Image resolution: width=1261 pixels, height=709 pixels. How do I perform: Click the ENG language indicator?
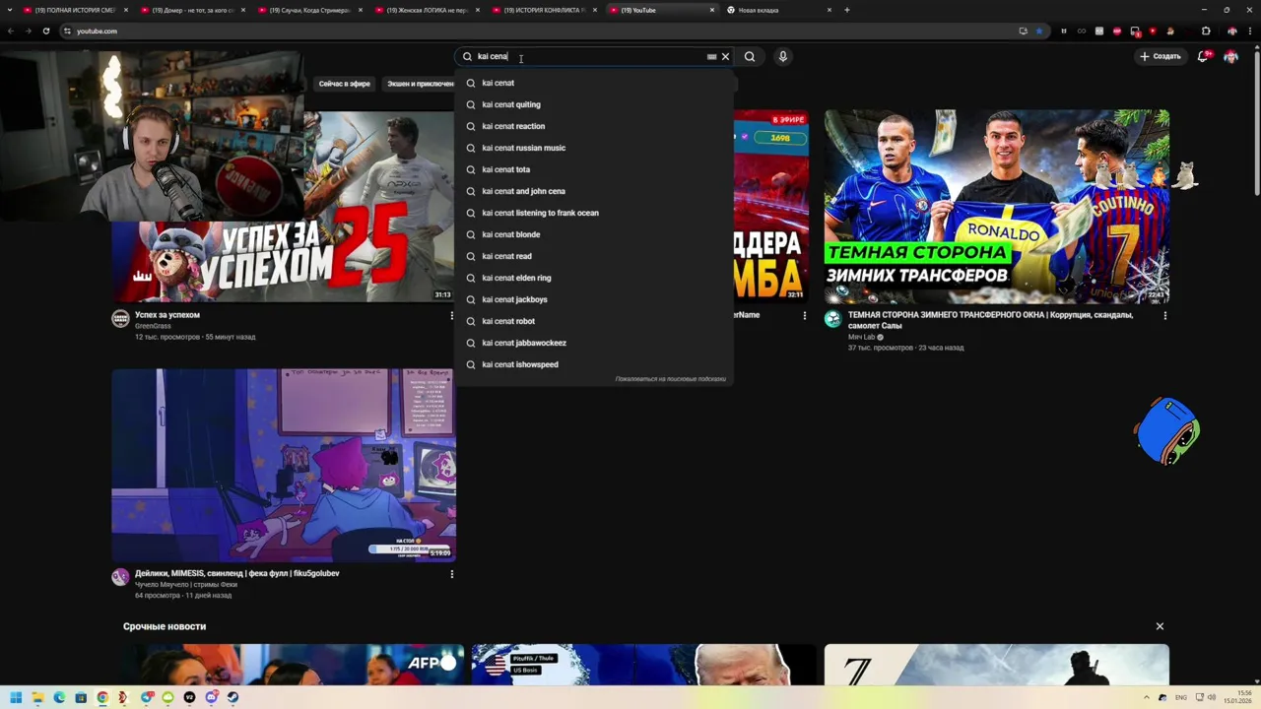1181,697
